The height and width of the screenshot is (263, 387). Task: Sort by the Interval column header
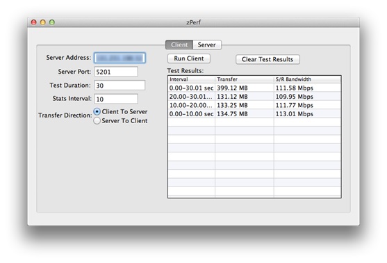pos(192,79)
